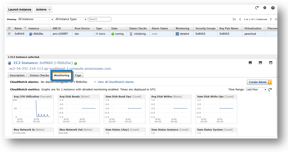Open the Max Network In graph
Screen dimensions: 288x152
33,132
